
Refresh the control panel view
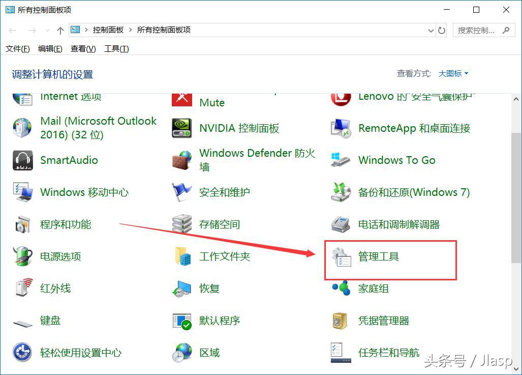pyautogui.click(x=442, y=31)
